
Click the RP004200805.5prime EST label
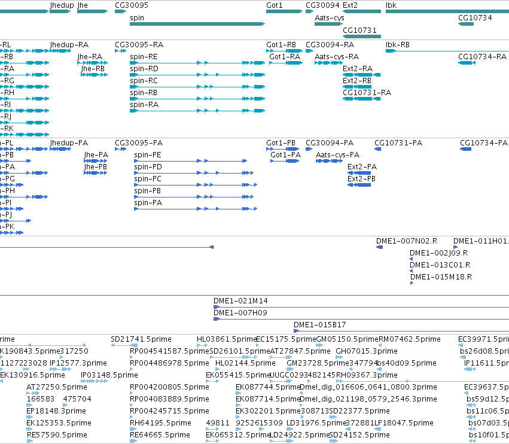169,387
